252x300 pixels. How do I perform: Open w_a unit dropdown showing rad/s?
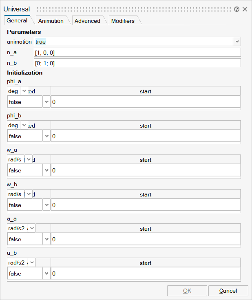tap(29, 159)
